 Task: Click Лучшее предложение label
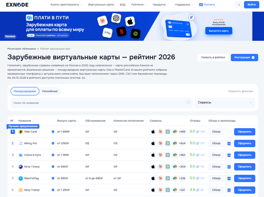pyautogui.click(x=23, y=126)
